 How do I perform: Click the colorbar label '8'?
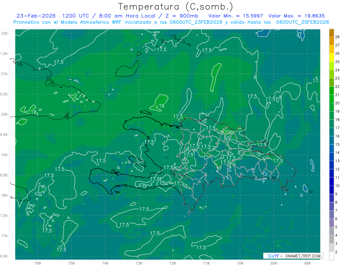coord(336,202)
